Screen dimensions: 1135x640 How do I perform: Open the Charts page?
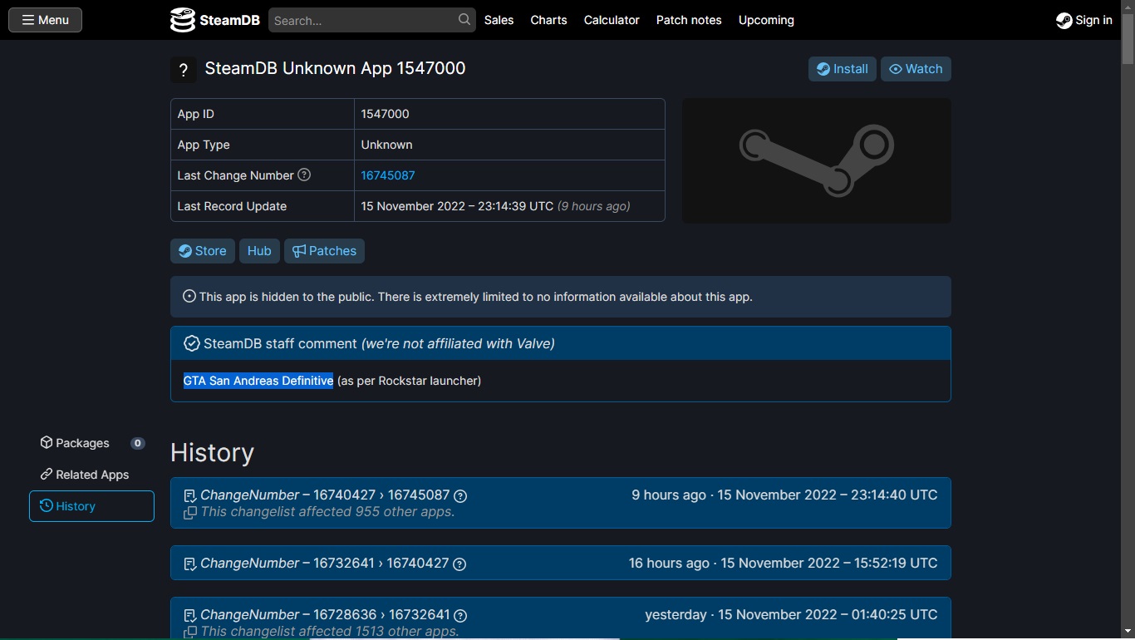click(548, 20)
